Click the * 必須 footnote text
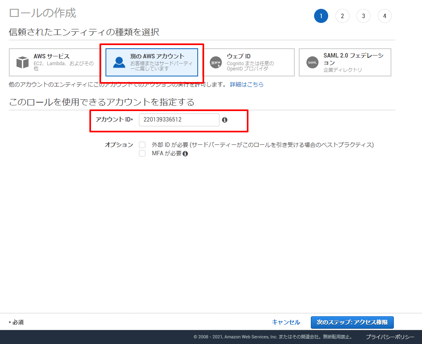 [16, 322]
